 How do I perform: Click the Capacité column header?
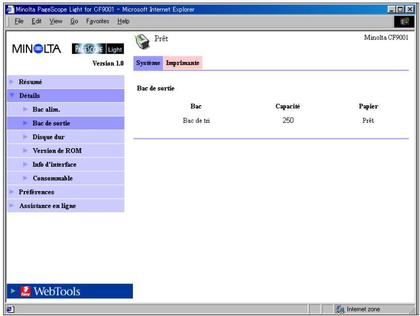tap(288, 106)
